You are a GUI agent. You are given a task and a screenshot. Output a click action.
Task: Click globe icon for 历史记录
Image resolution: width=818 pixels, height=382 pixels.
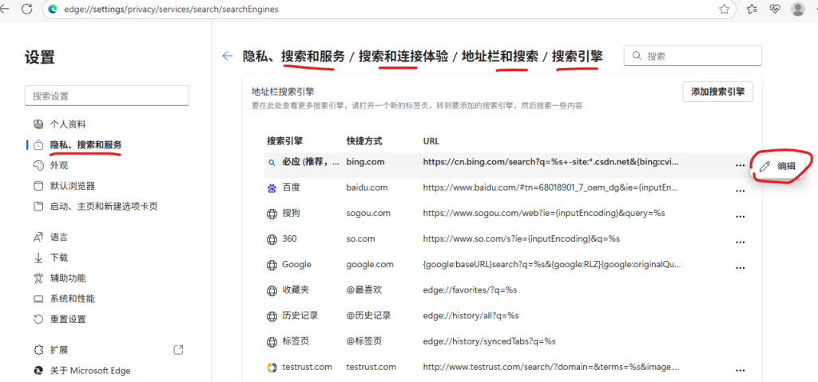coord(272,317)
